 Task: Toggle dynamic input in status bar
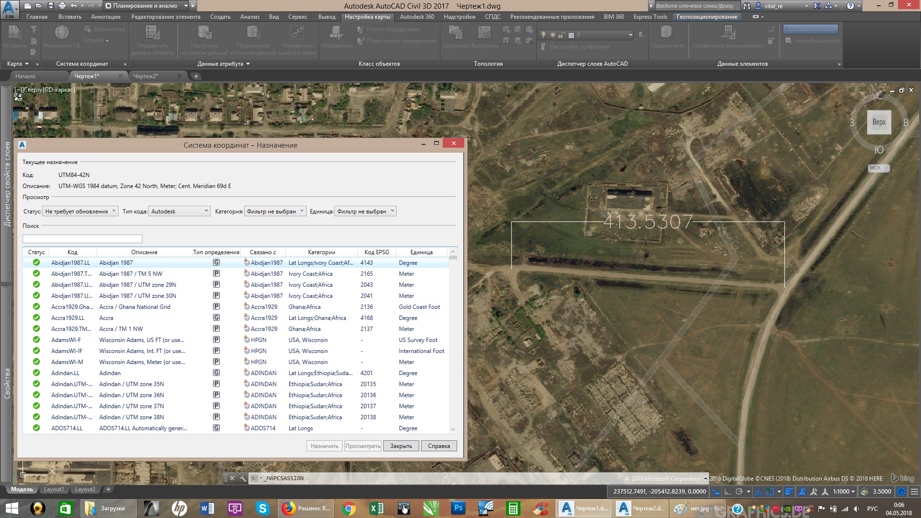pyautogui.click(x=716, y=492)
